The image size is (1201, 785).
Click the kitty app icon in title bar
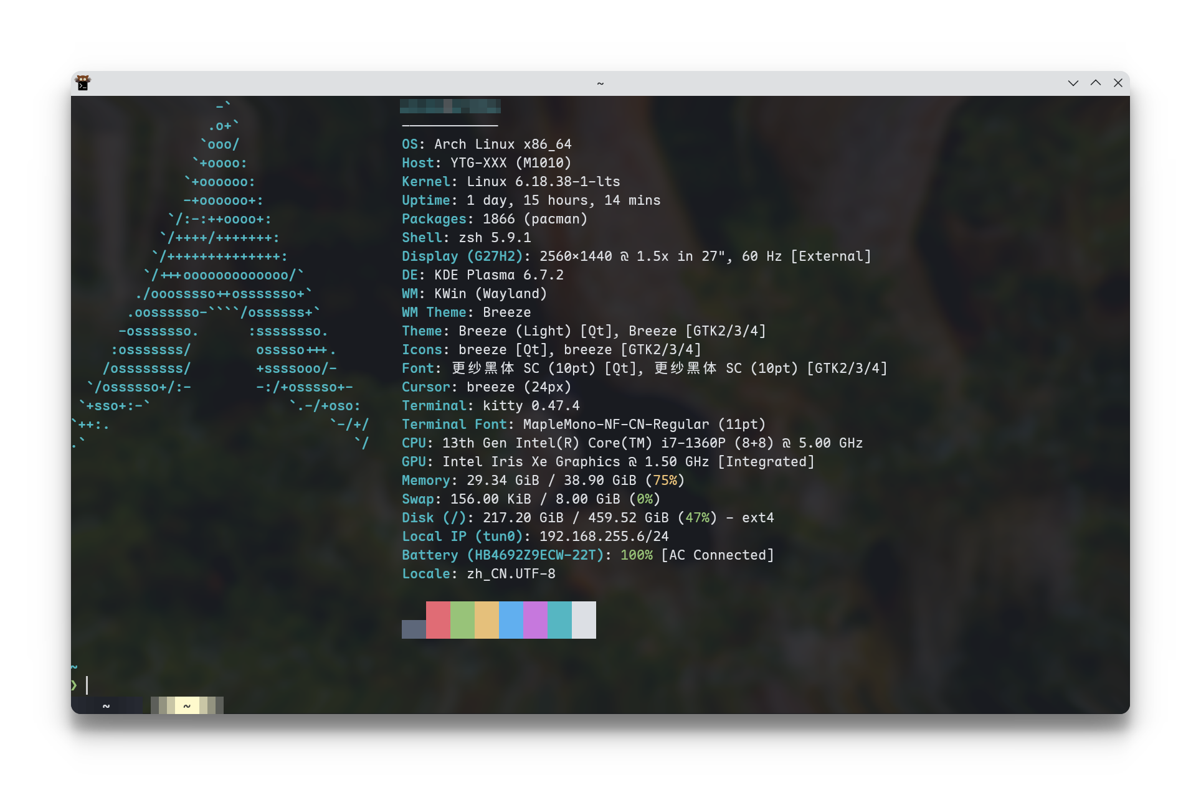click(83, 83)
